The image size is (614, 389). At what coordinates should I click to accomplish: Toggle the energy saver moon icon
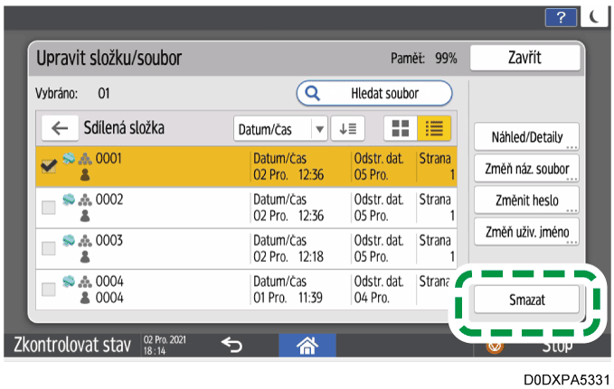[x=594, y=16]
